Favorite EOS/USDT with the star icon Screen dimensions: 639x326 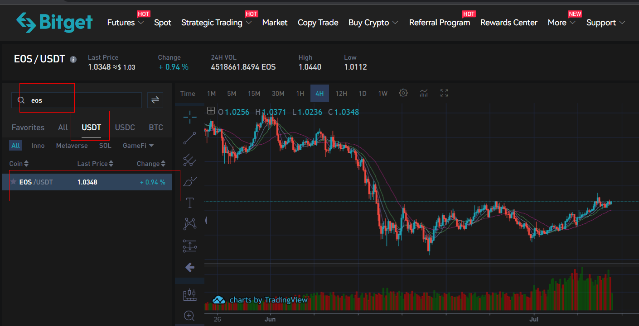pos(13,182)
